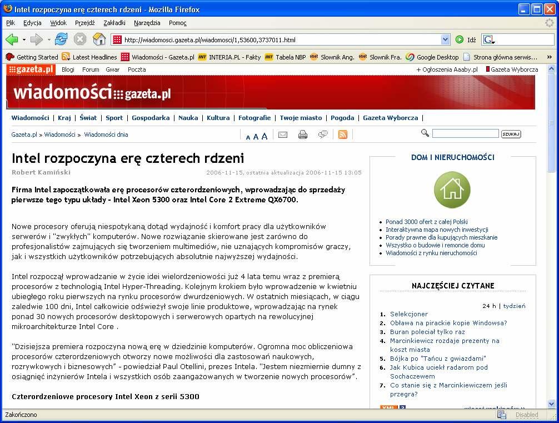Click the email article envelope icon
This screenshot has width=559, height=423.
click(x=283, y=135)
